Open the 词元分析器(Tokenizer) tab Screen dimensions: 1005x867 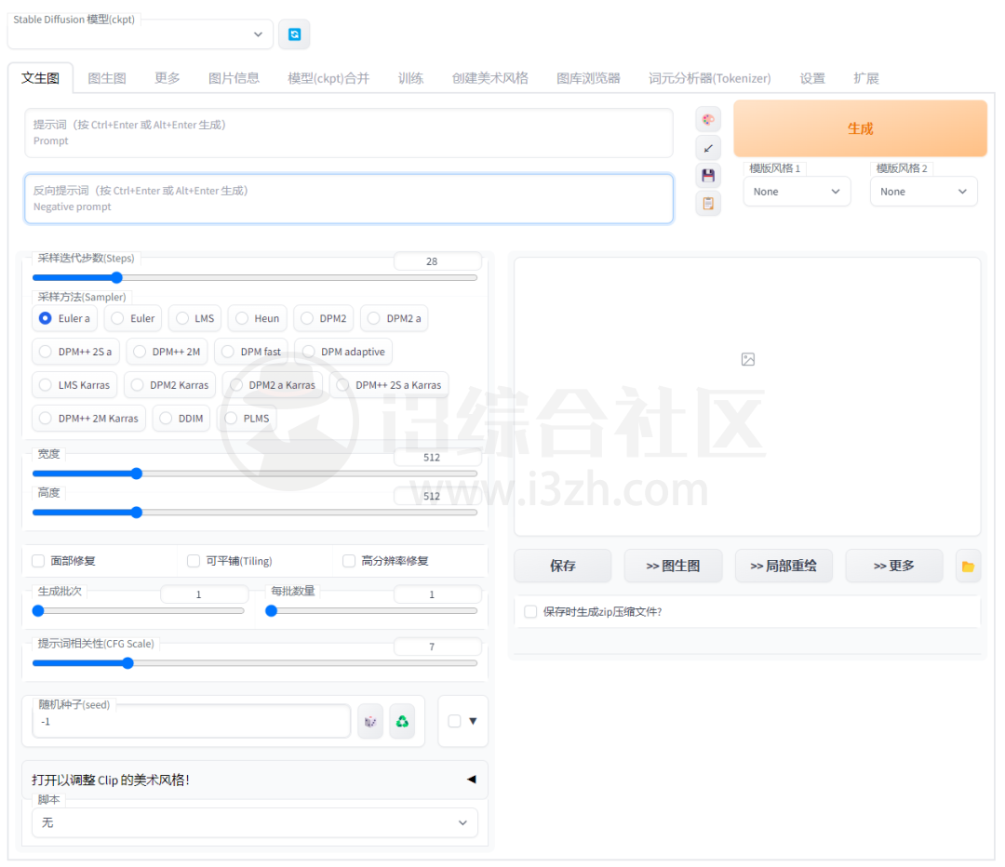click(709, 78)
